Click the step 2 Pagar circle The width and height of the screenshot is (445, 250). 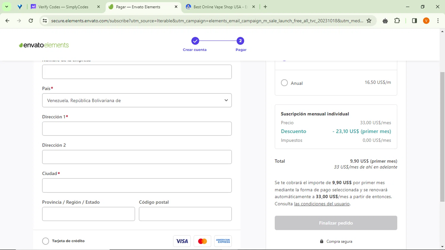pyautogui.click(x=240, y=41)
